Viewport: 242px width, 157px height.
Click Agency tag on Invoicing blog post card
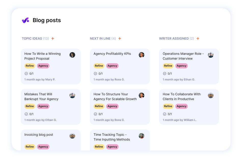(x=43, y=147)
